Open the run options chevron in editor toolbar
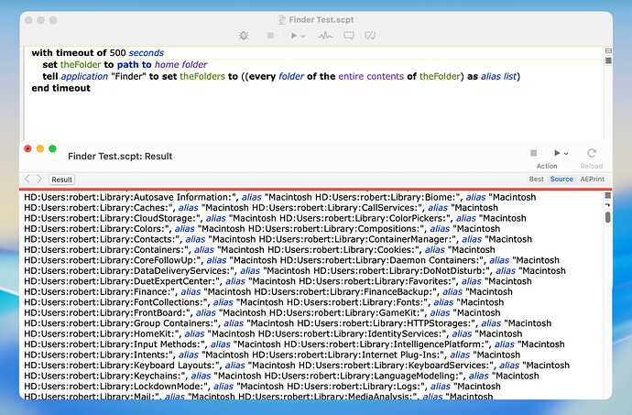 point(303,36)
